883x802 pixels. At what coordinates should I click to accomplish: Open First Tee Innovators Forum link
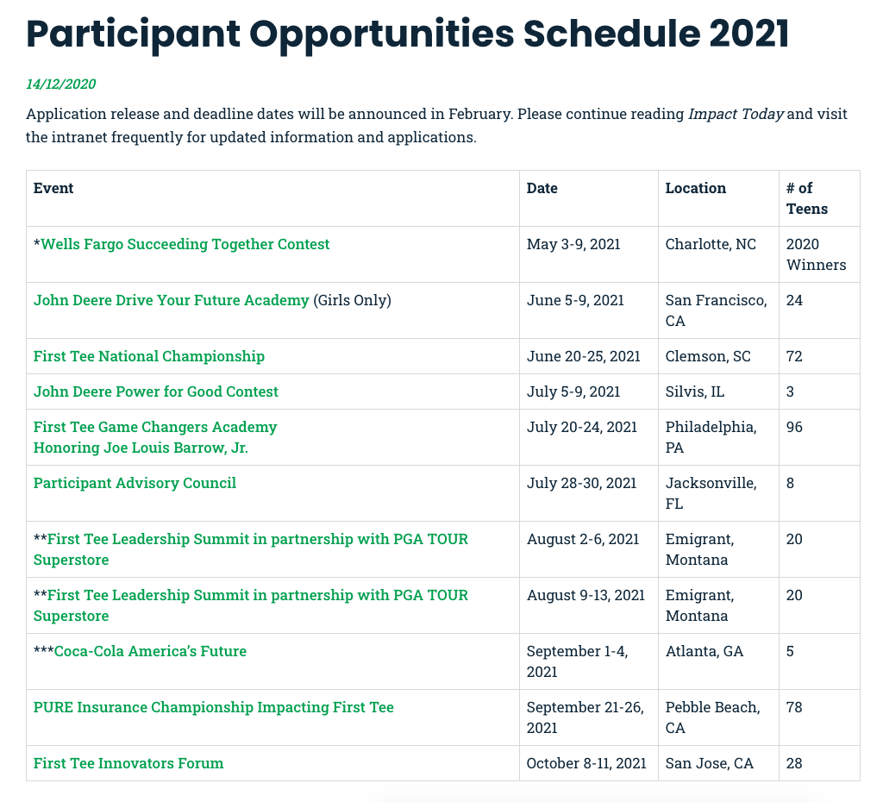pyautogui.click(x=128, y=764)
